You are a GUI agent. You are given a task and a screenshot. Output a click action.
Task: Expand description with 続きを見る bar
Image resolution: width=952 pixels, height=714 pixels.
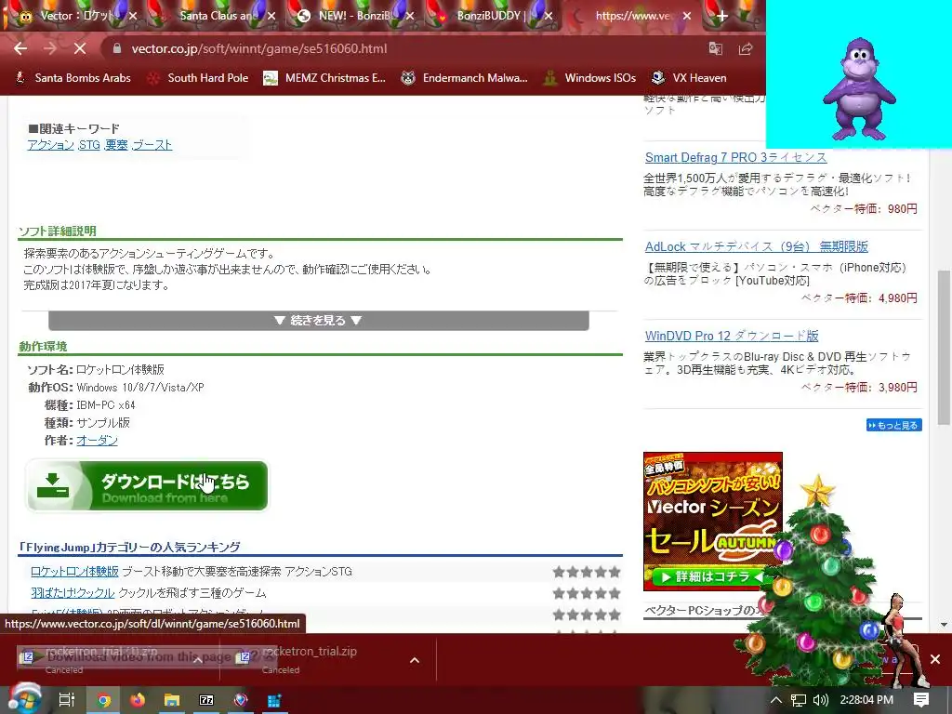tap(318, 321)
